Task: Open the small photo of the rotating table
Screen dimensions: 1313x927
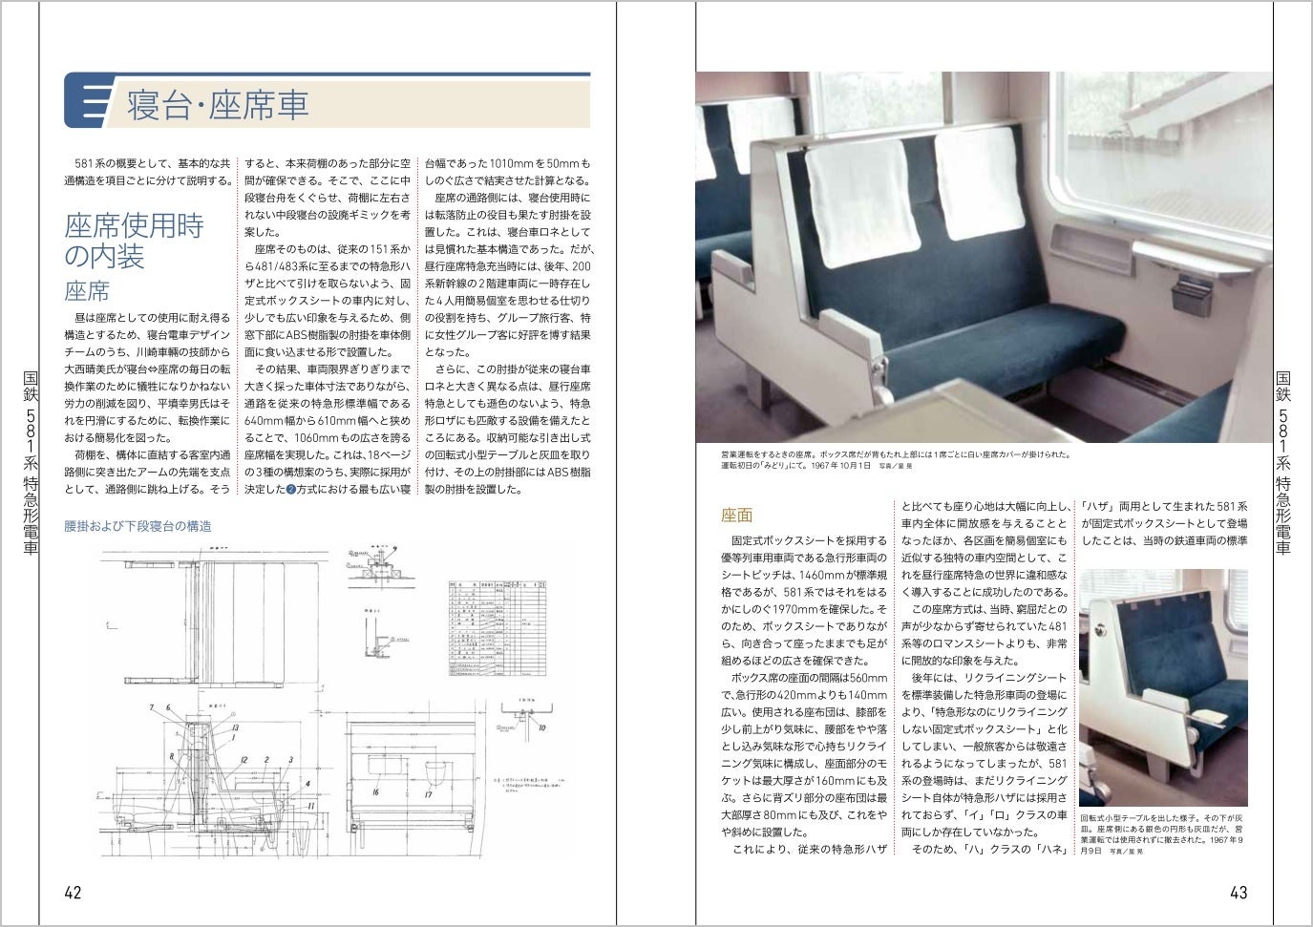Action: (x=1163, y=688)
